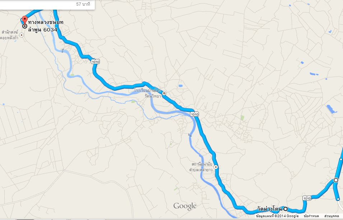Click the Google logo on the map
The image size is (343, 220).
click(185, 206)
